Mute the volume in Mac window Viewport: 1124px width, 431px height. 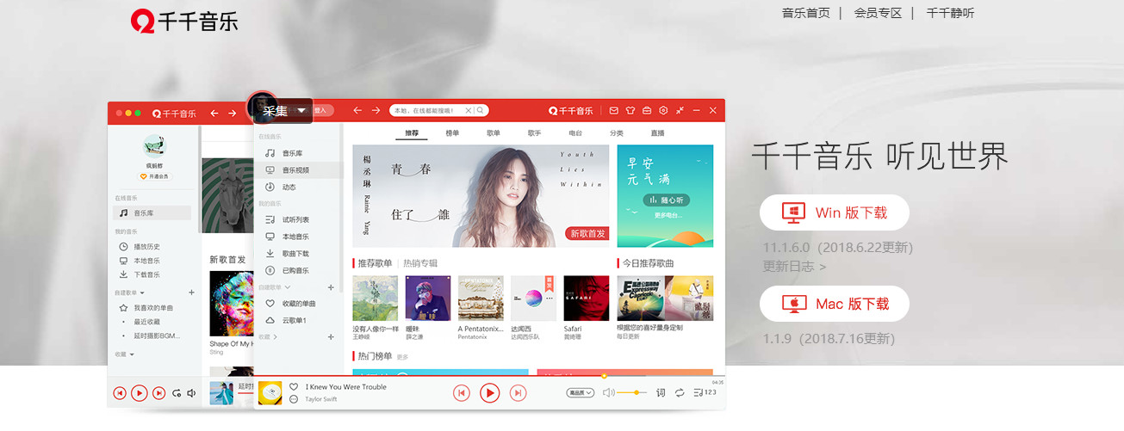point(191,393)
